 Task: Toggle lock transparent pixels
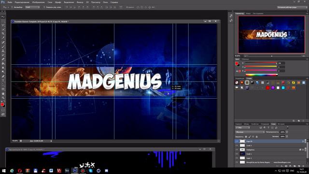pos(246,136)
